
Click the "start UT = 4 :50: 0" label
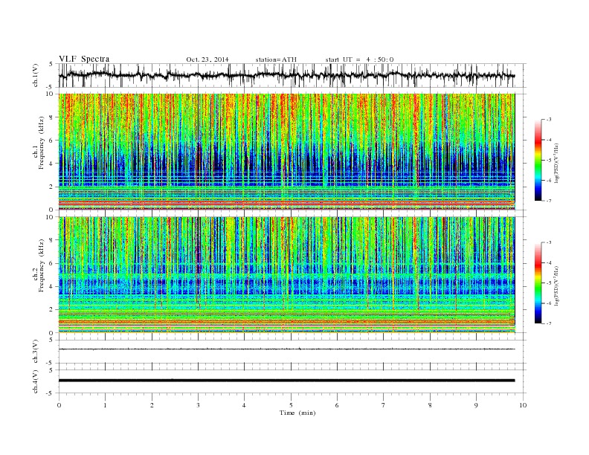coord(359,59)
